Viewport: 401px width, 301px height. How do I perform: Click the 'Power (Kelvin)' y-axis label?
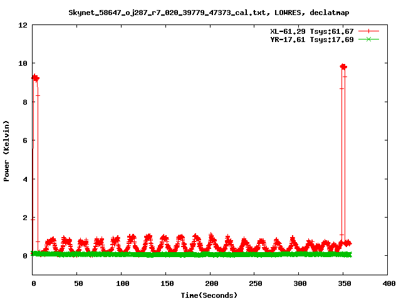click(x=6, y=151)
